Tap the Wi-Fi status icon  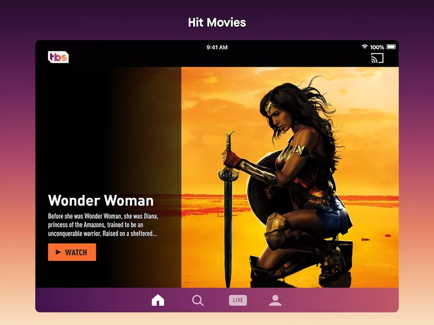[x=364, y=47]
